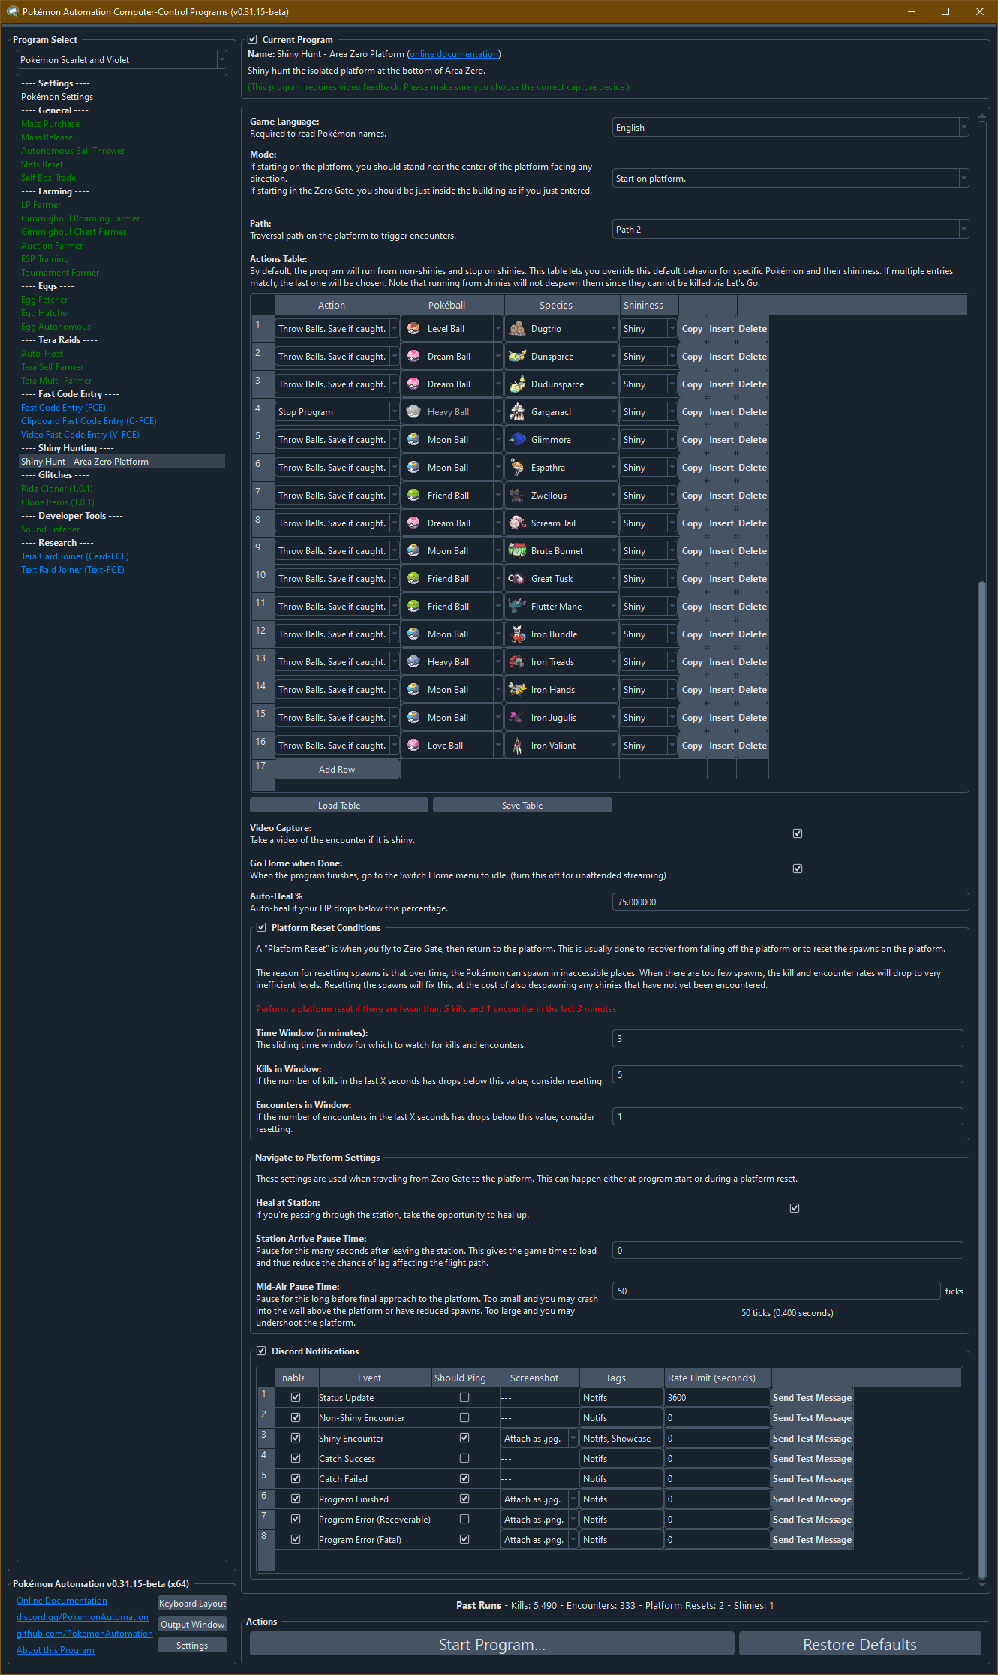Click the Dugtrio species icon
998x1675 pixels.
tap(517, 329)
